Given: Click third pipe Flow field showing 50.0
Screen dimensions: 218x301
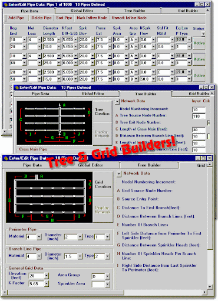Looking at the screenshot, I should 146,79.
